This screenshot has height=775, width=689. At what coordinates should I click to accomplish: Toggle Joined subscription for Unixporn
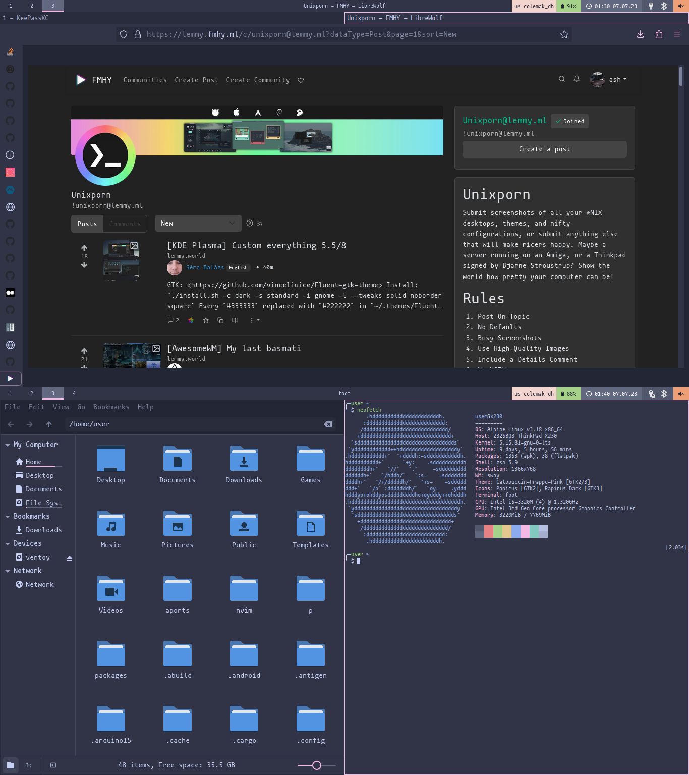click(570, 121)
